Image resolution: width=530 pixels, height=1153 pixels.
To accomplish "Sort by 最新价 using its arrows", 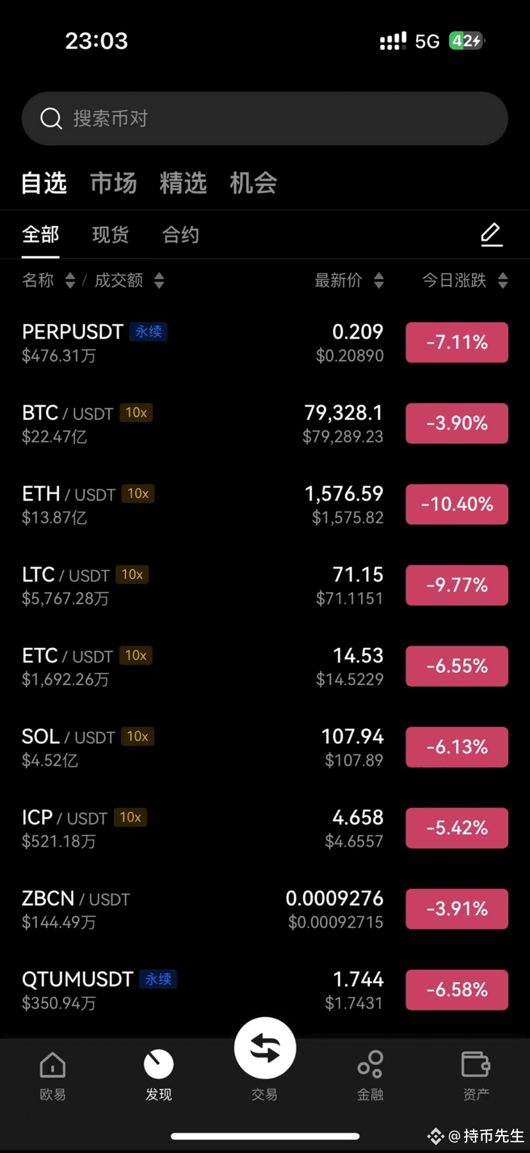I will pyautogui.click(x=379, y=280).
